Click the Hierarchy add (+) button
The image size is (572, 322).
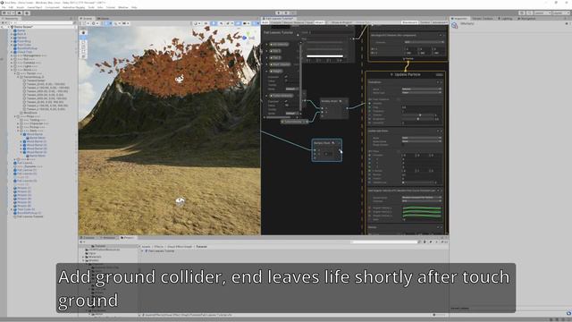[x=4, y=22]
